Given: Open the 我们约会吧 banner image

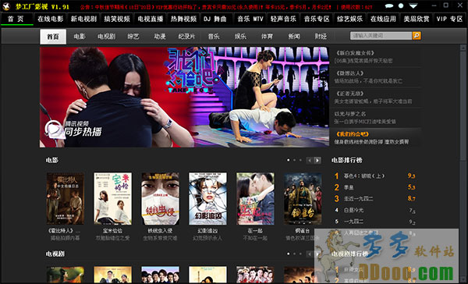Looking at the screenshot, I should pos(184,97).
